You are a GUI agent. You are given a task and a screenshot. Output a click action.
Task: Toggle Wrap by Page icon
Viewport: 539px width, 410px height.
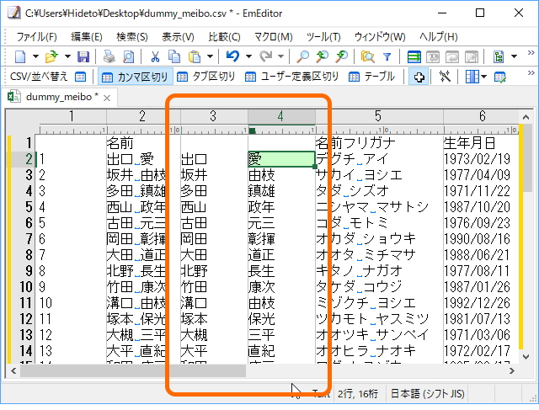pyautogui.click(x=472, y=56)
